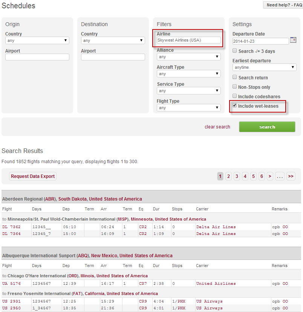Click the Airline filter input field
The height and width of the screenshot is (312, 303).
(188, 40)
